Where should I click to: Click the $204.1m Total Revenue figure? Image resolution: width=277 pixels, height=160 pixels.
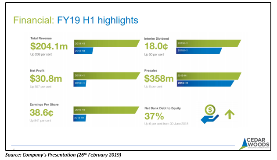coord(49,46)
